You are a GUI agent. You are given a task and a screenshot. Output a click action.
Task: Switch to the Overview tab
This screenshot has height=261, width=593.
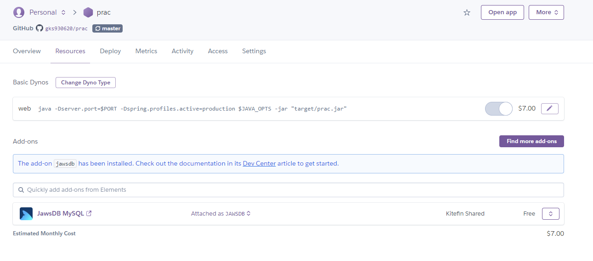(x=27, y=51)
